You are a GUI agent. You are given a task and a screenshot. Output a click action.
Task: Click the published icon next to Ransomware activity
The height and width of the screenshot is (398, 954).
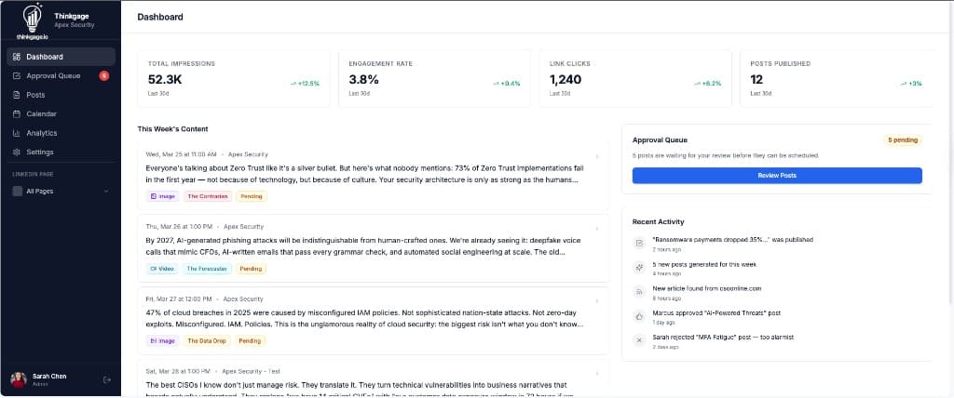(639, 243)
